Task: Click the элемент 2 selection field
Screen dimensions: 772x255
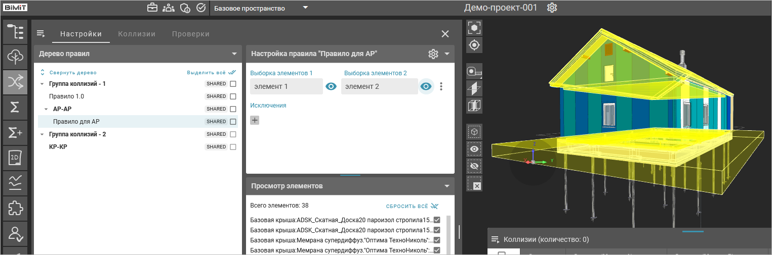Action: point(379,86)
